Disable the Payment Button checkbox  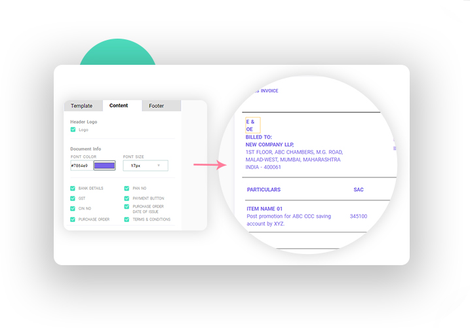[127, 198]
